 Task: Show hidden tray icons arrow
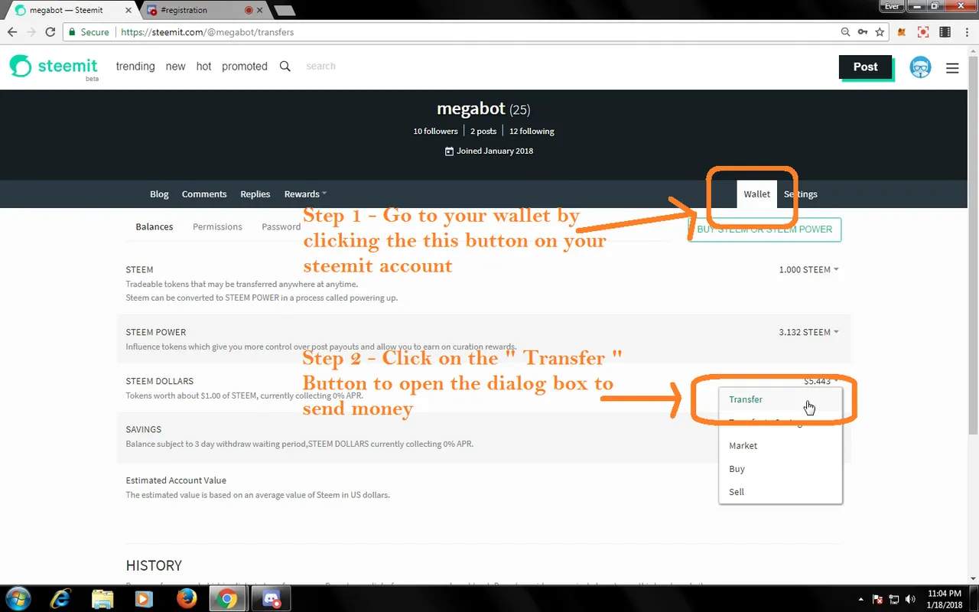tap(861, 599)
